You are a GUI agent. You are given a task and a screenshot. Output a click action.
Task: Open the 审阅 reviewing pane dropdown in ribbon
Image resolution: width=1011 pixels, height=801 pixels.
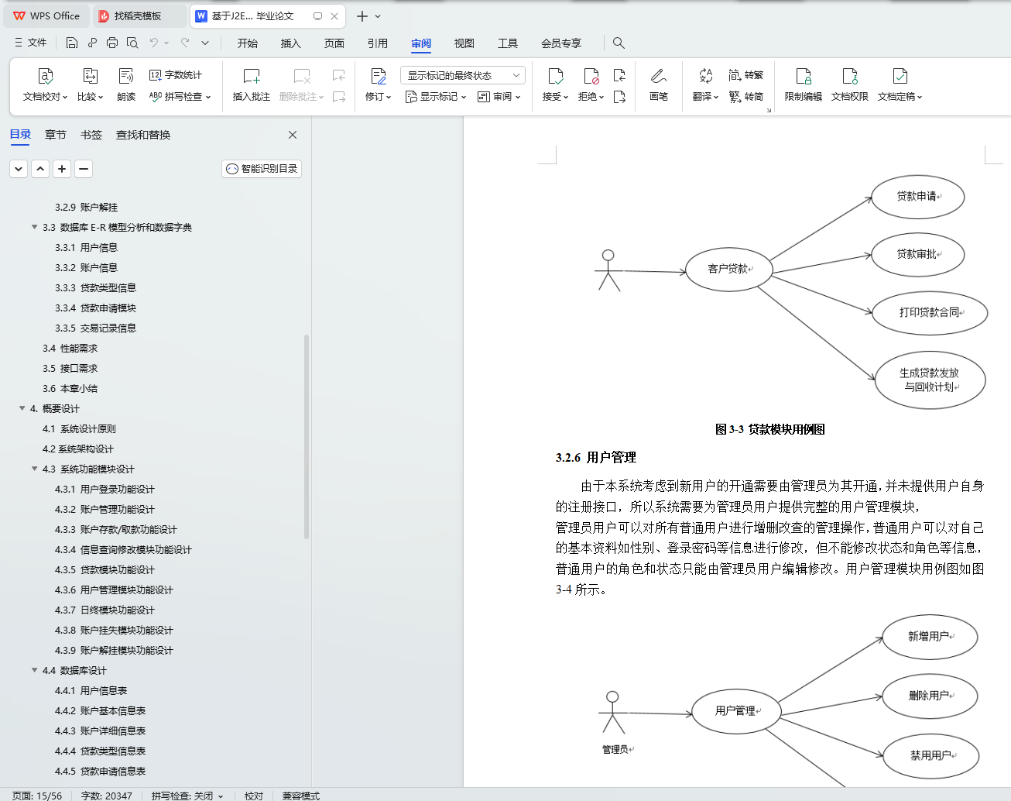point(499,97)
